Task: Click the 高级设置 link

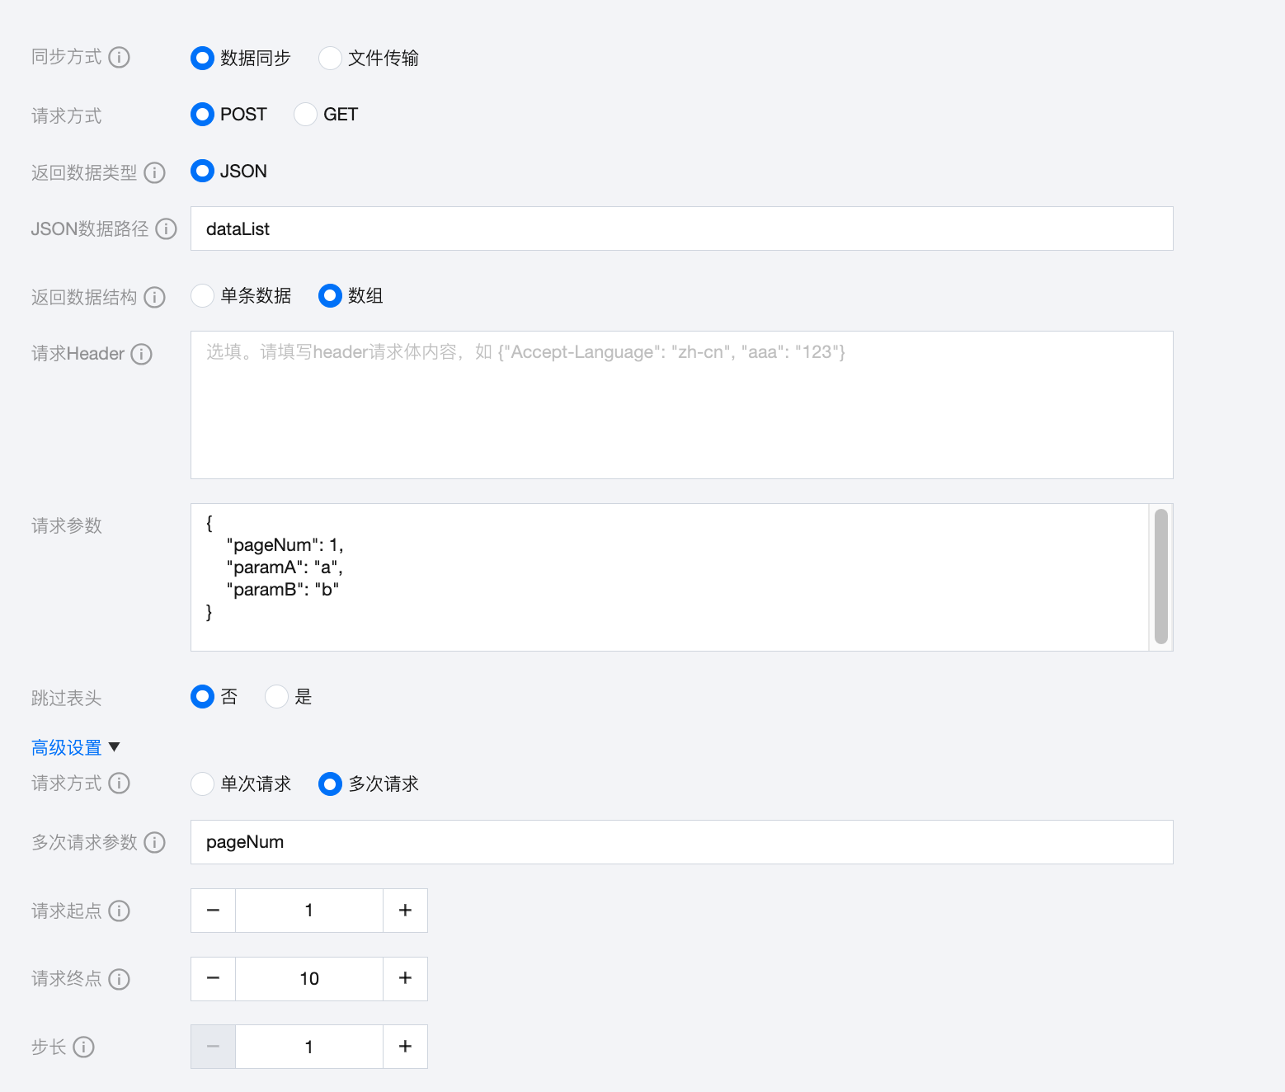Action: pos(66,747)
